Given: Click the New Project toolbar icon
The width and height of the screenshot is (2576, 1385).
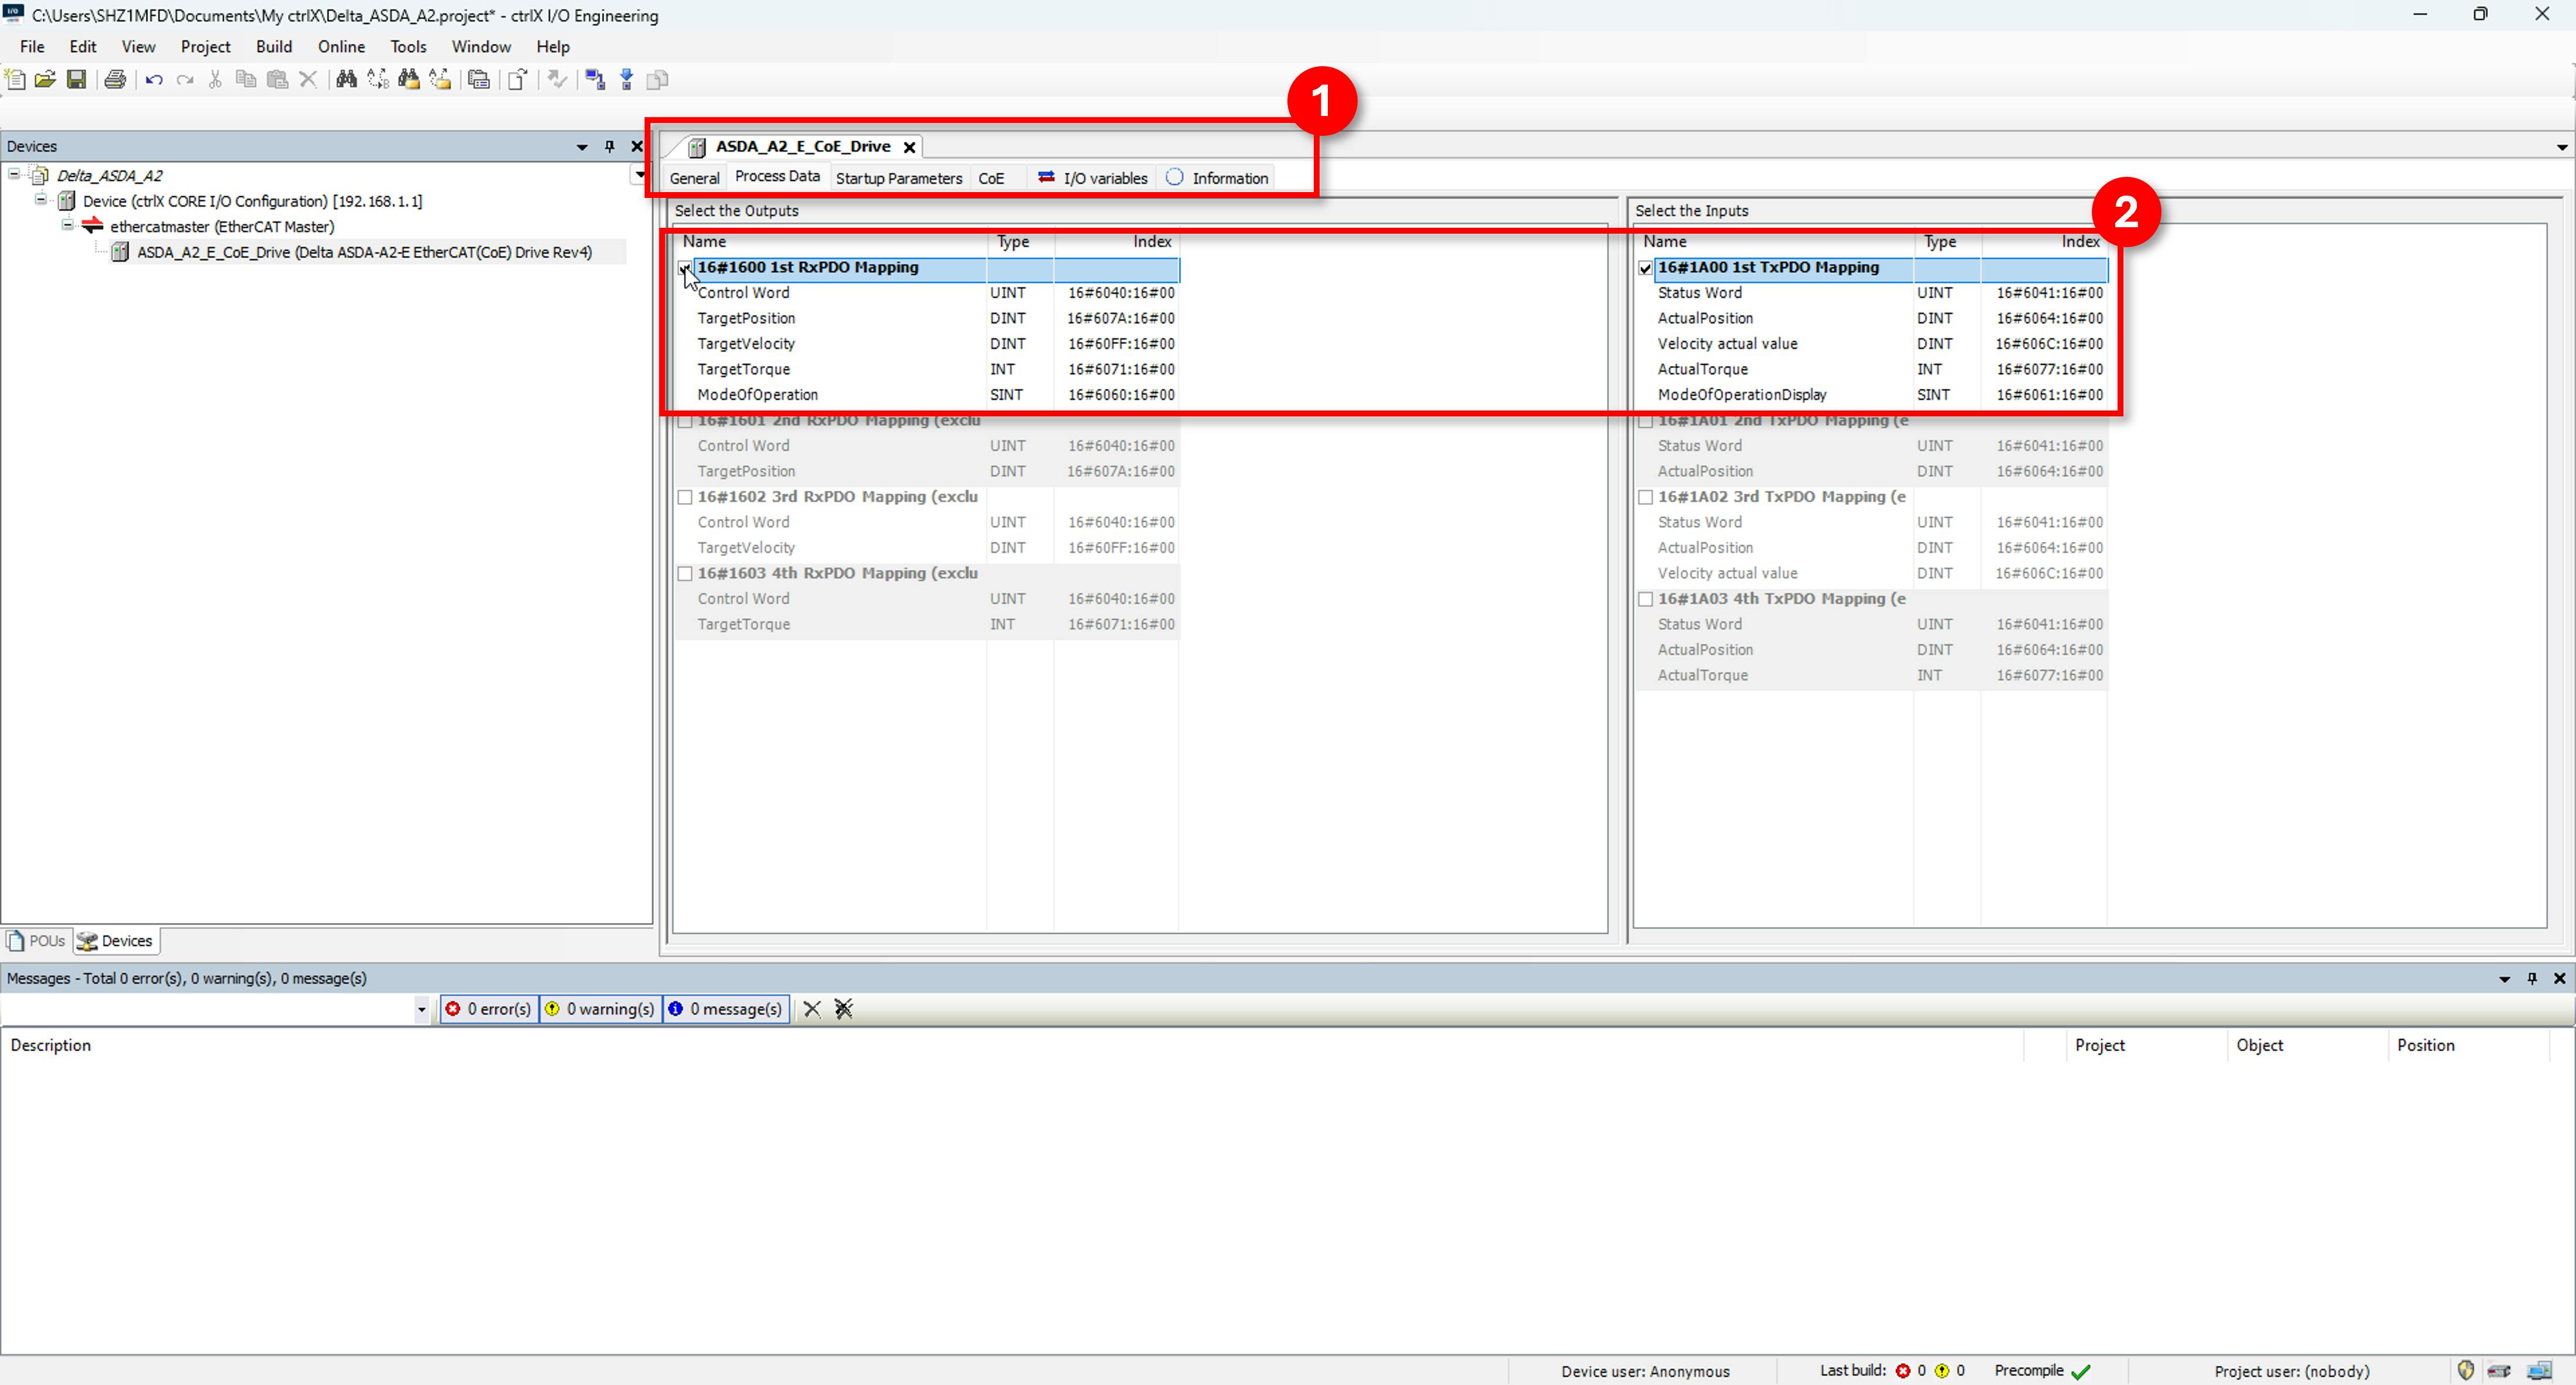Looking at the screenshot, I should [x=15, y=80].
